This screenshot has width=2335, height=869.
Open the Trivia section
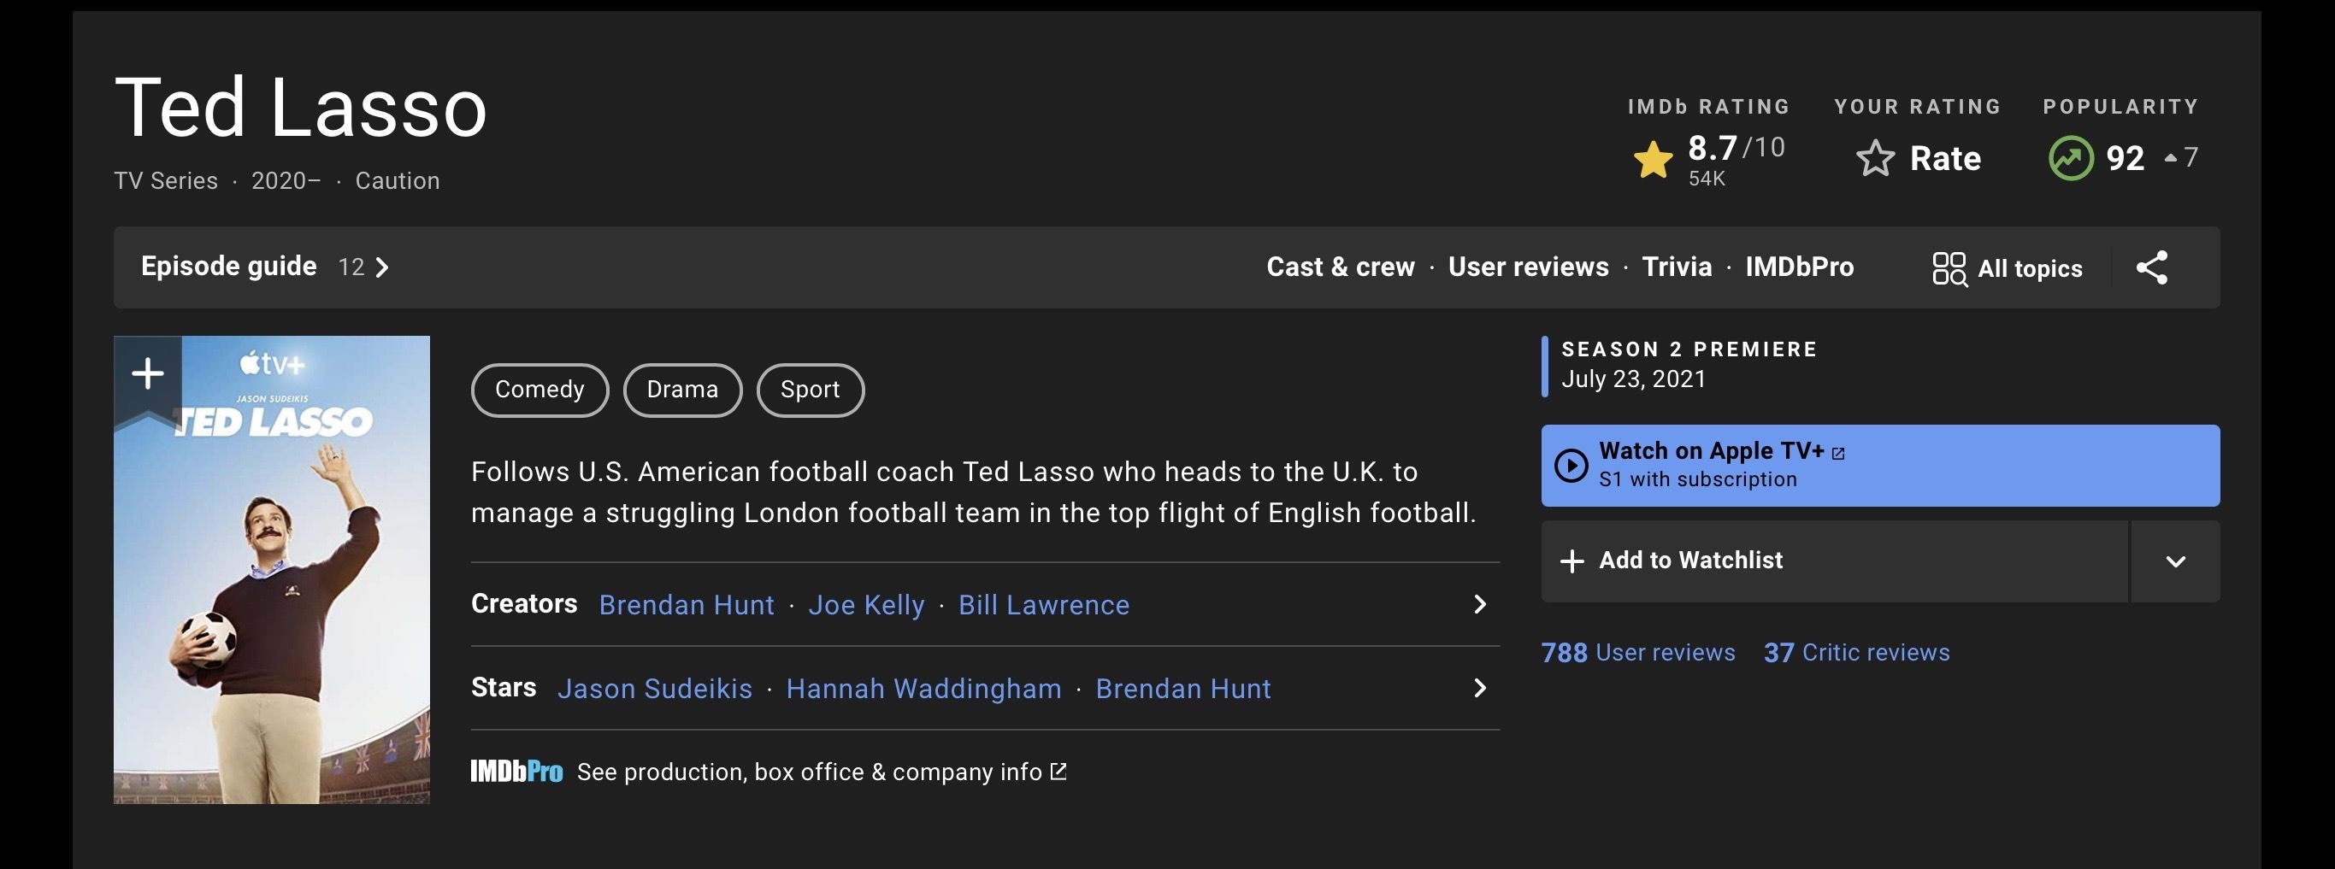(x=1676, y=267)
